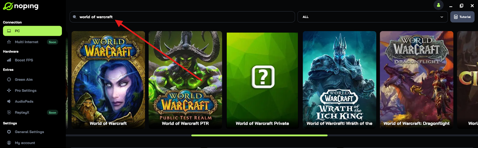478x148 pixels.
Task: Click the Hardware section heading
Action: pyautogui.click(x=11, y=52)
